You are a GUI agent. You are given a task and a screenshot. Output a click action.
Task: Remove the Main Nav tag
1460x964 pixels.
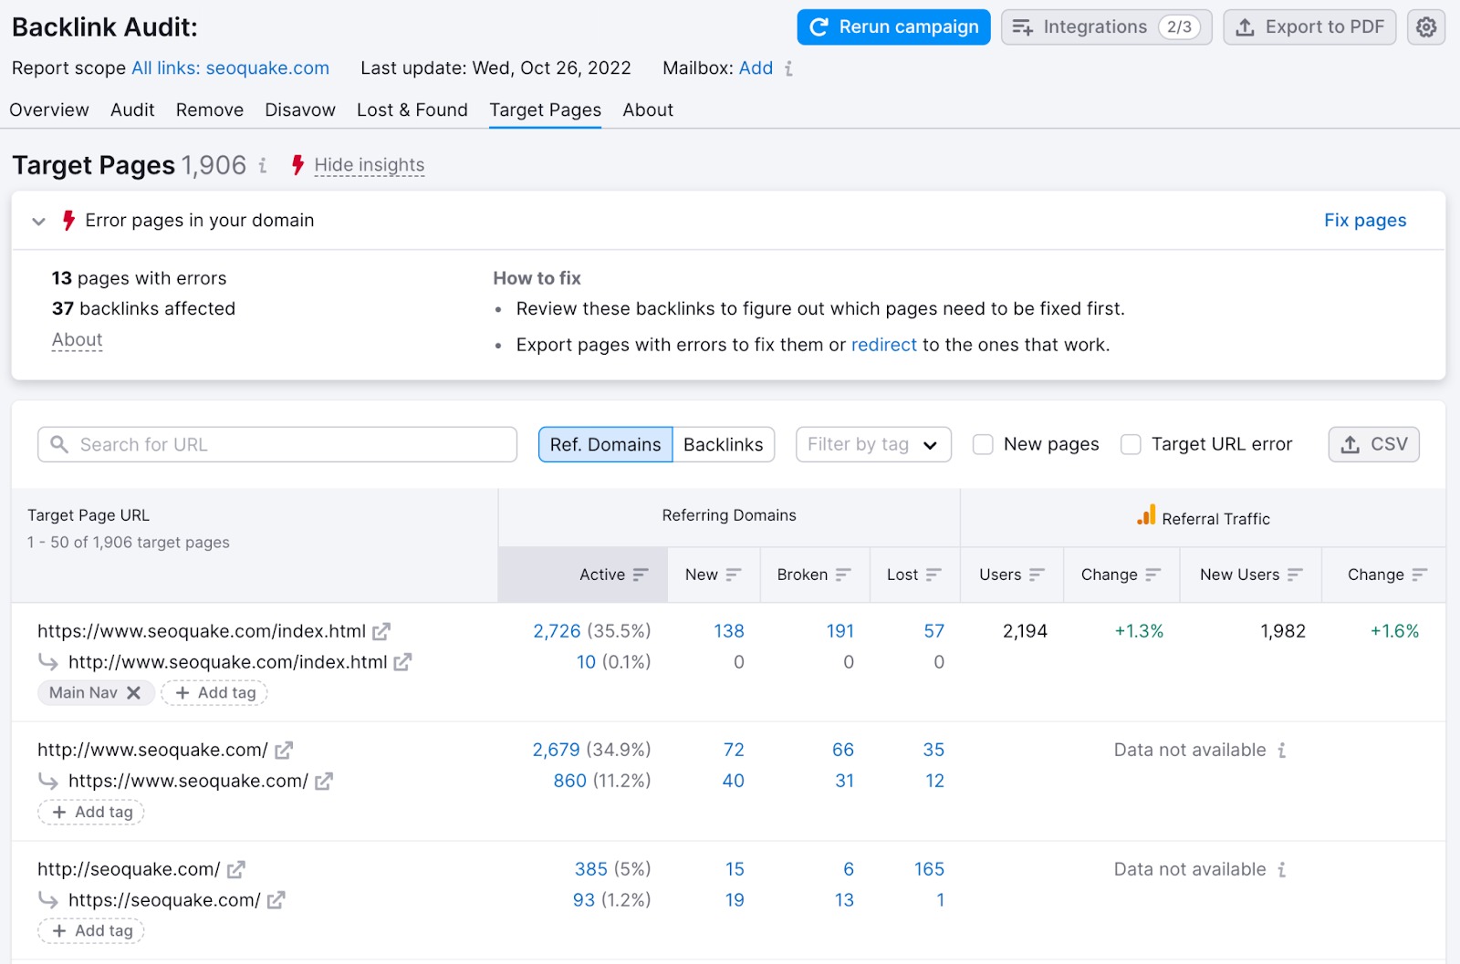click(135, 692)
